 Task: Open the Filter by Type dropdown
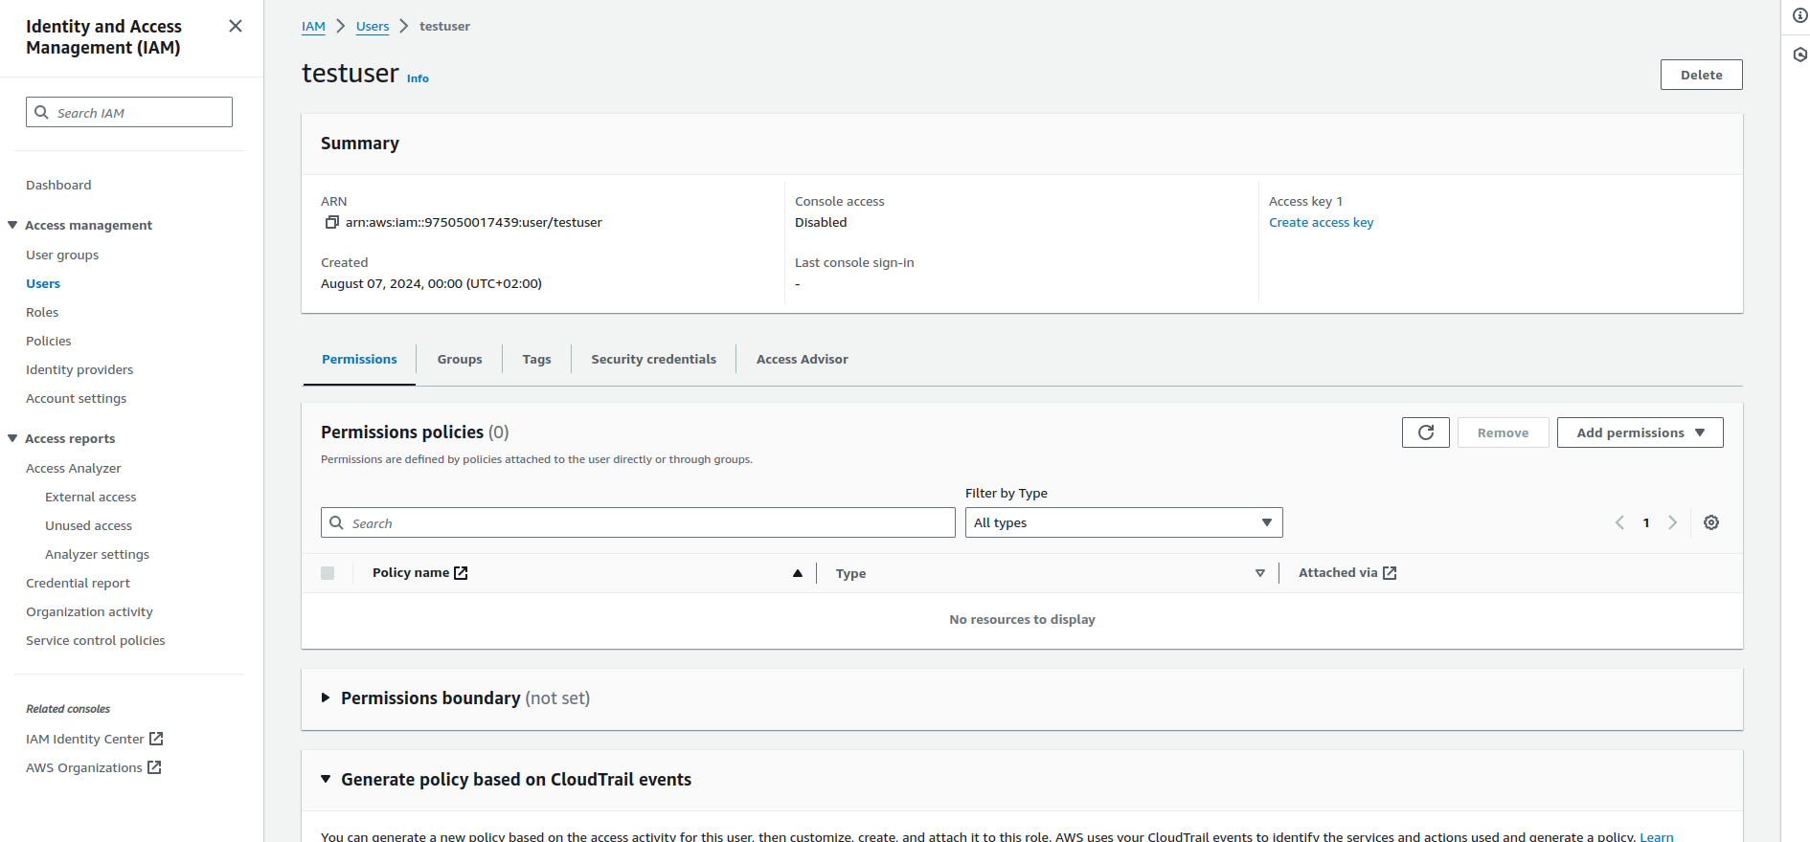(1123, 522)
